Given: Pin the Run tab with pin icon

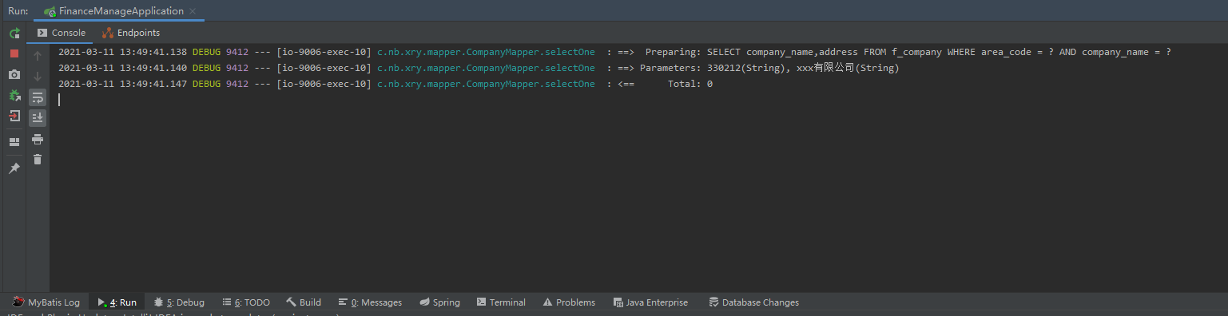Looking at the screenshot, I should [14, 168].
